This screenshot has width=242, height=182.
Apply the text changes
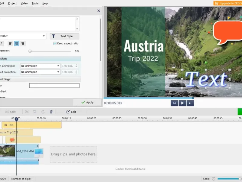(x=87, y=102)
